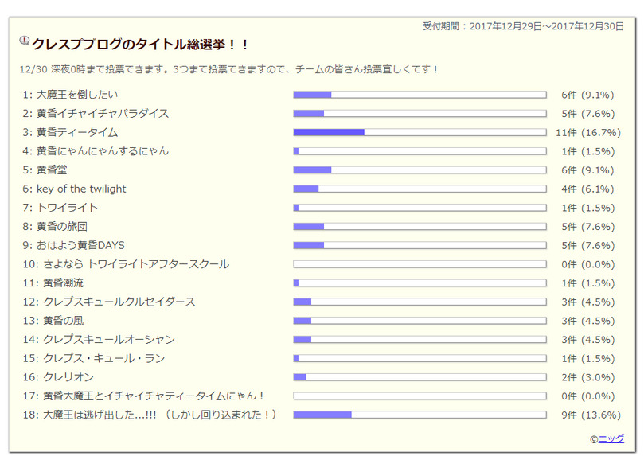Select option 12: クレプスキュールクルセイダース
644x456 pixels.
pyautogui.click(x=109, y=302)
